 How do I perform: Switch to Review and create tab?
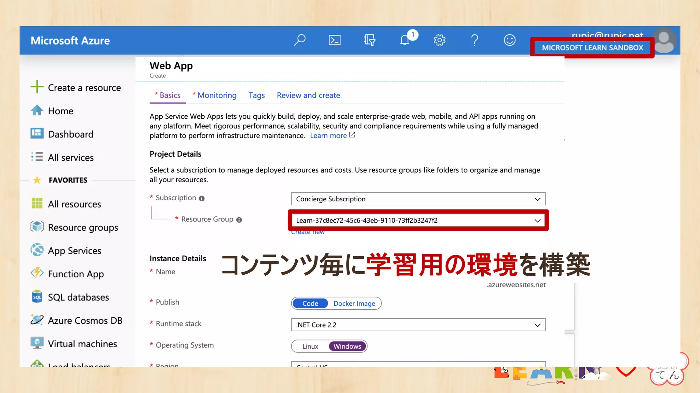click(308, 95)
